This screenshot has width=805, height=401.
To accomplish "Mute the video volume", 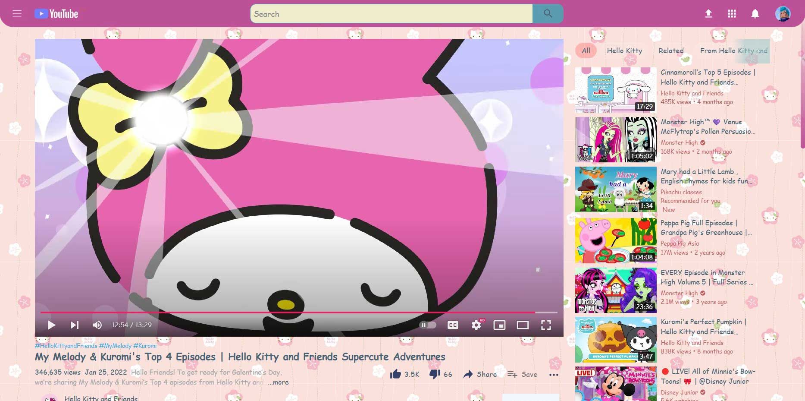I will click(x=97, y=325).
